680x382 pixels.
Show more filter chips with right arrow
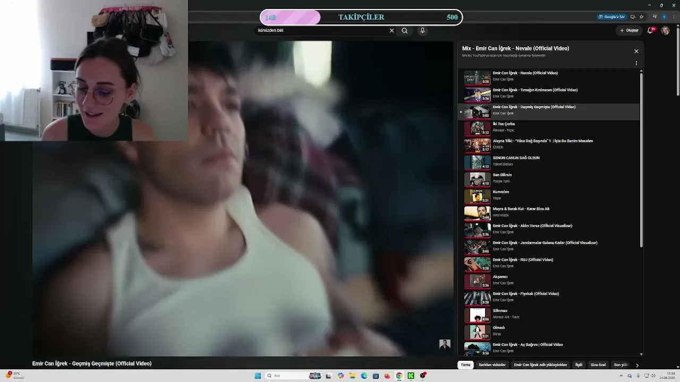point(637,365)
